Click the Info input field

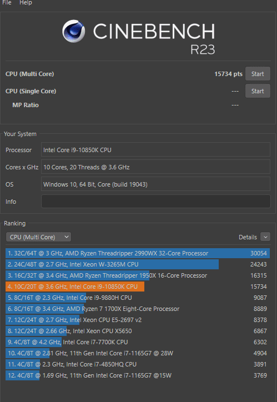click(x=155, y=201)
